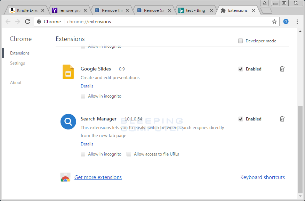The height and width of the screenshot is (201, 305).
Task: Click the scrollbar up arrow
Action: 300,31
